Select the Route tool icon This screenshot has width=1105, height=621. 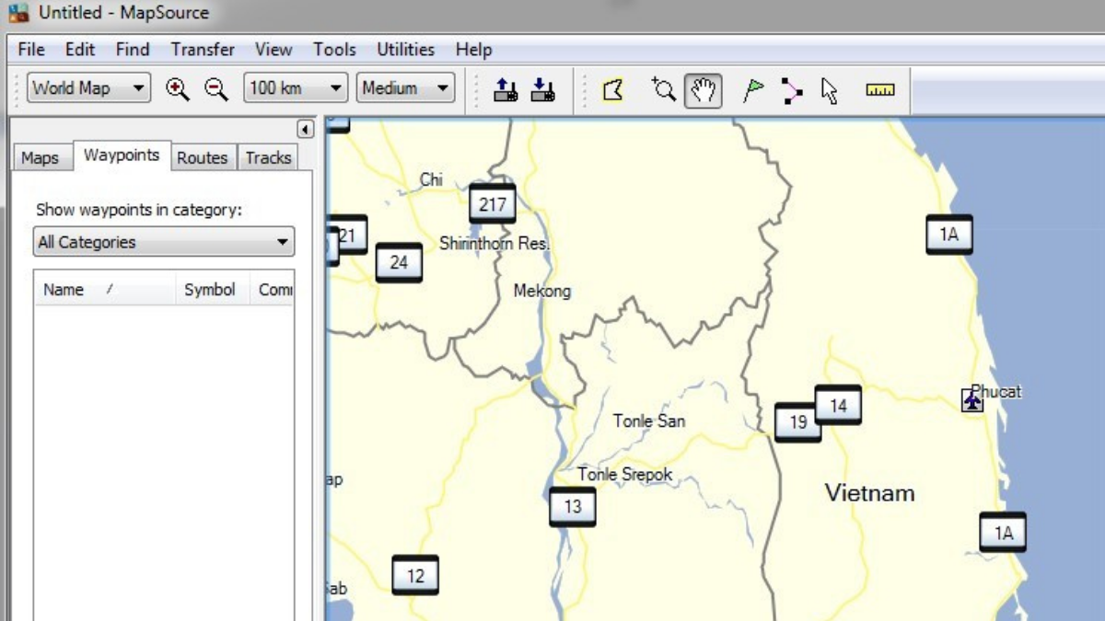pos(791,90)
